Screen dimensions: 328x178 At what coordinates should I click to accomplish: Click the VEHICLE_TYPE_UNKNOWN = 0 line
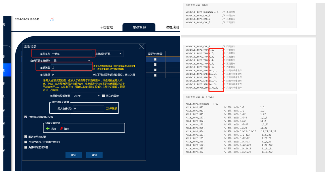point(211,12)
